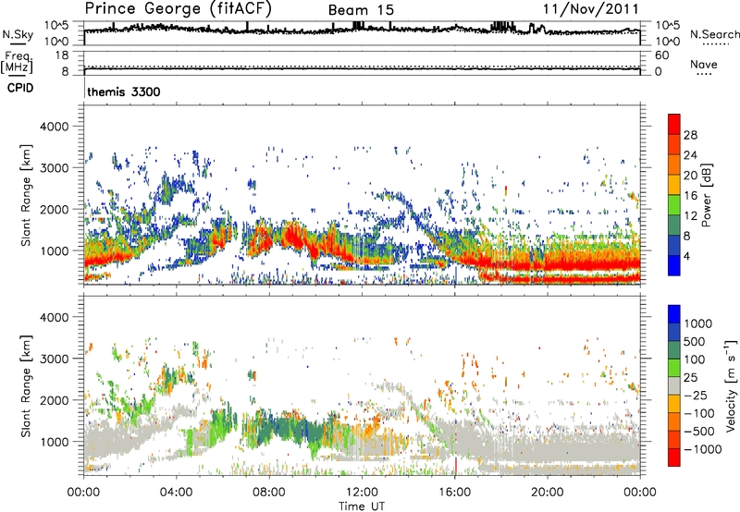Click the '1000' tick on Velocity colorbar
This screenshot has height=512, width=740.
tap(697, 323)
